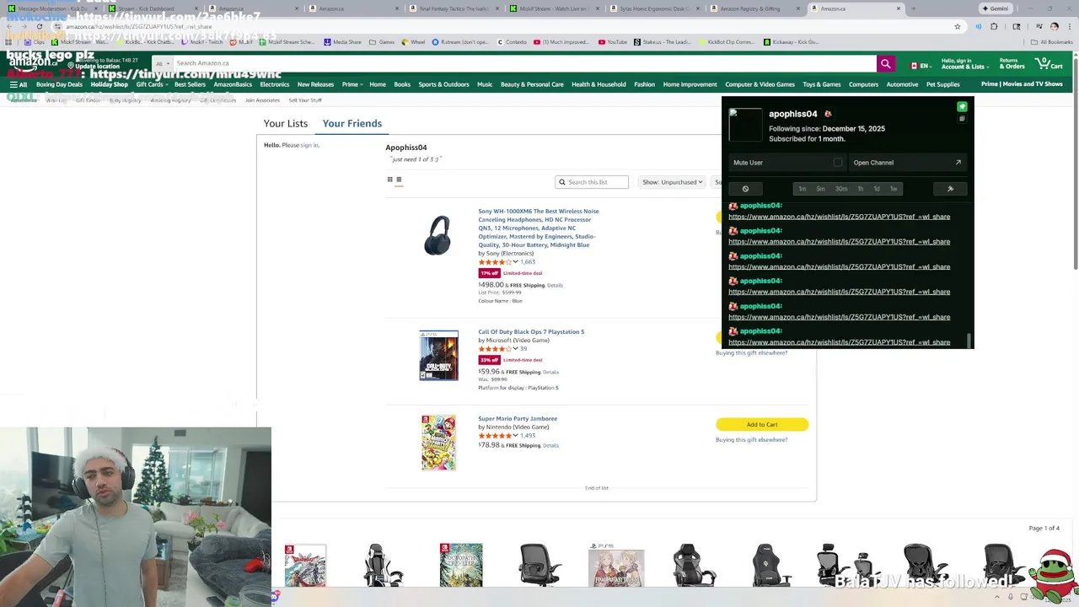Open the shopping Cart icon

pyautogui.click(x=1049, y=63)
